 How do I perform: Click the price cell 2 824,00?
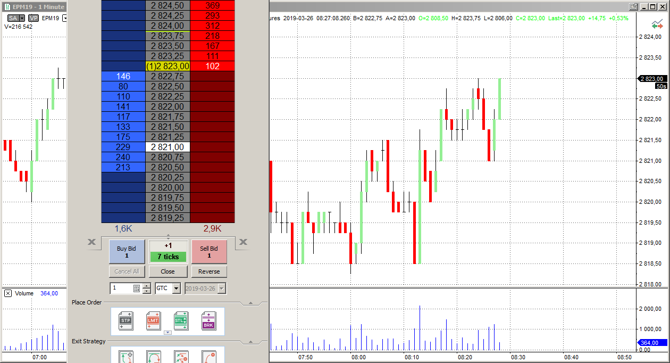pyautogui.click(x=167, y=26)
